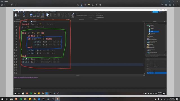
Task: Select Players in the Explorer tree
Action: click(150, 35)
